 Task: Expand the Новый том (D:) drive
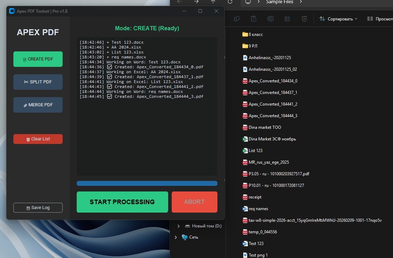point(178,226)
